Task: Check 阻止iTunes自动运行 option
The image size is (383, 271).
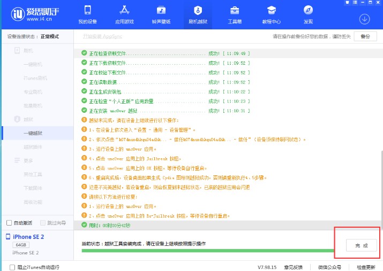Action: 13,267
